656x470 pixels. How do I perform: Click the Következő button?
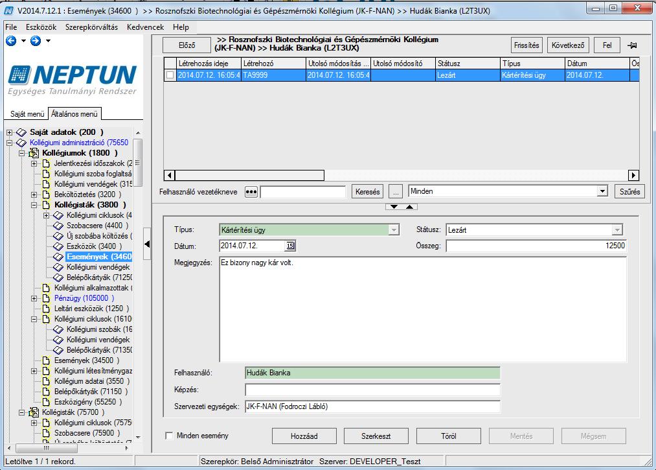(568, 45)
